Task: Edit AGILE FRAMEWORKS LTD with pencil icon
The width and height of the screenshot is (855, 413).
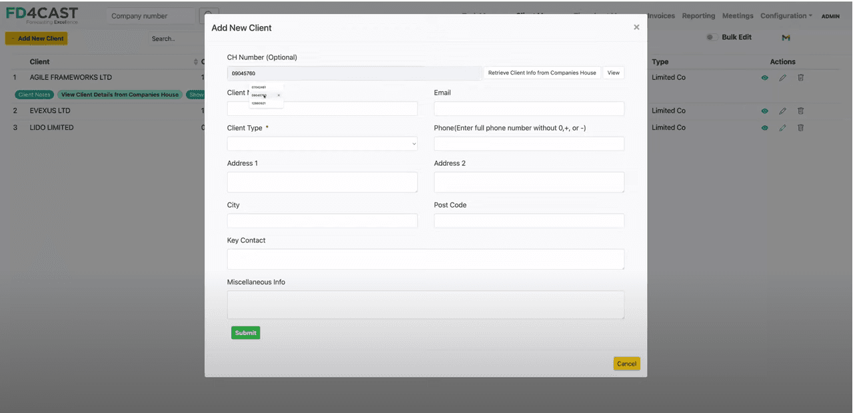Action: pyautogui.click(x=782, y=78)
